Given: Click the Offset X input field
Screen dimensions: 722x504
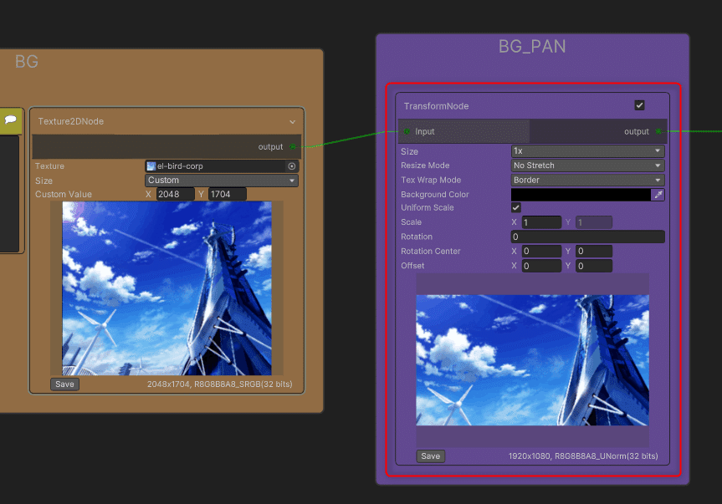Looking at the screenshot, I should [x=541, y=266].
